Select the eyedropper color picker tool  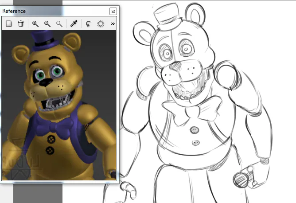point(74,23)
